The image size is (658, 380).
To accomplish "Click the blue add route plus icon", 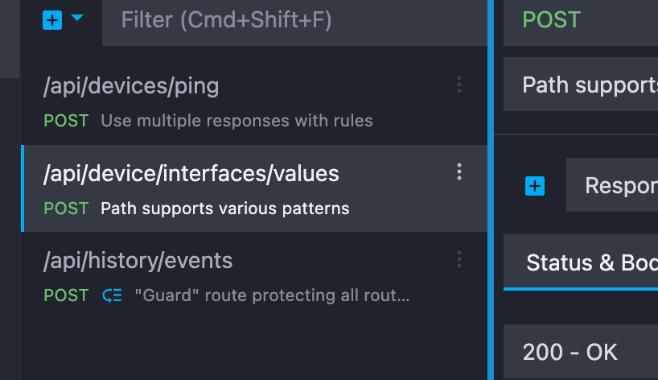I will click(x=52, y=20).
